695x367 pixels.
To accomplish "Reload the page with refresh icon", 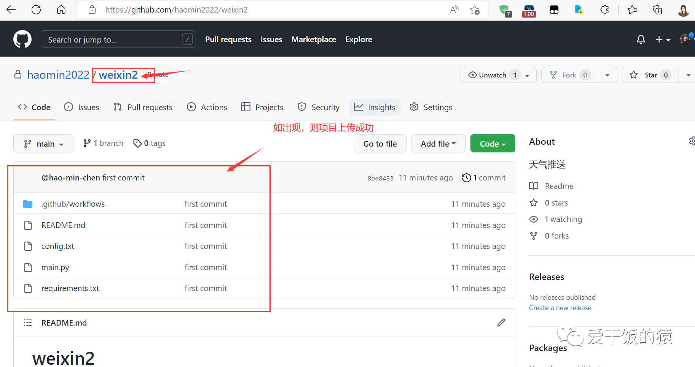I will [x=36, y=10].
